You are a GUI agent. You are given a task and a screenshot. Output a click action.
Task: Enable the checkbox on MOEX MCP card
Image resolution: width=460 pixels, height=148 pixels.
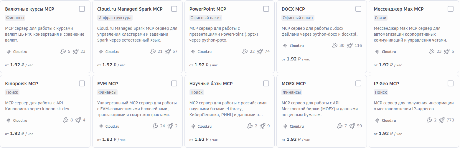click(x=358, y=83)
